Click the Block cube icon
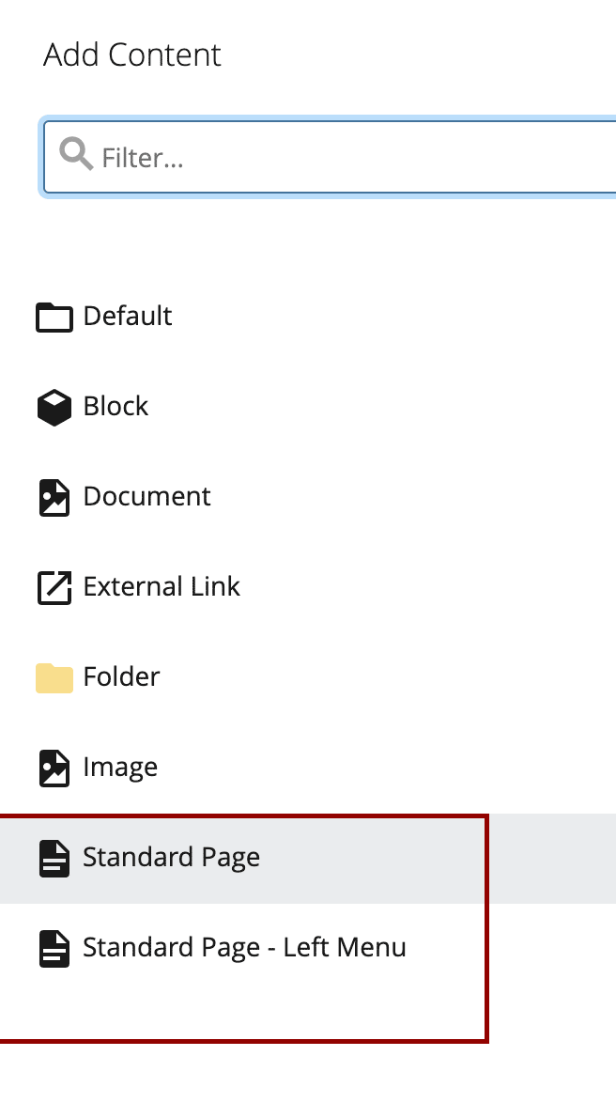 point(54,407)
